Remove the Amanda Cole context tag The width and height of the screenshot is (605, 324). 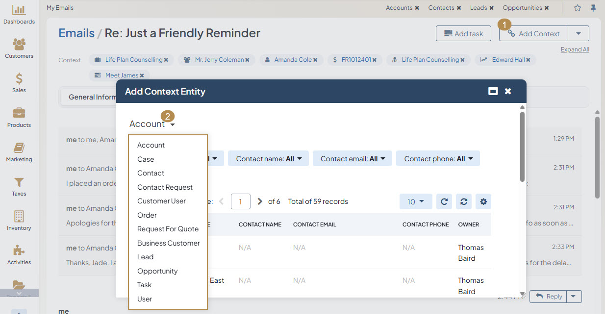[315, 60]
